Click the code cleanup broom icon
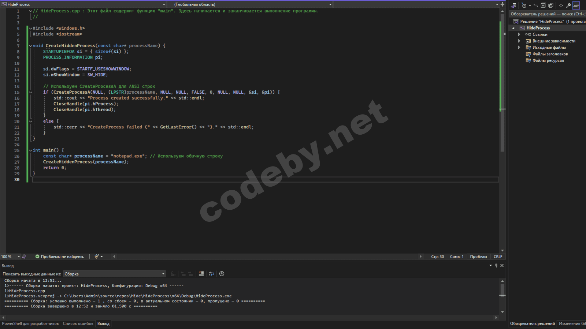586x329 pixels. point(97,257)
